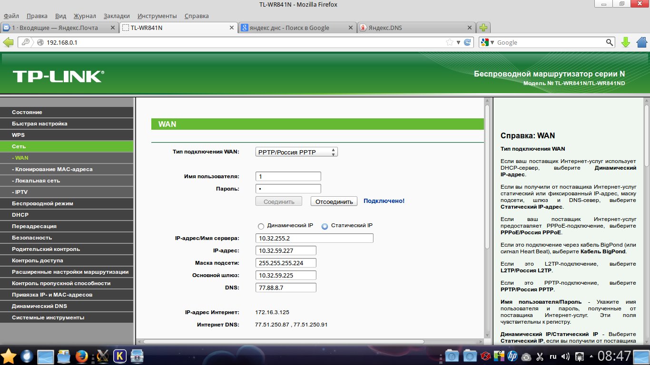Viewport: 650px width, 365px height.
Task: Open the colorful e tray icon
Action: [x=499, y=355]
